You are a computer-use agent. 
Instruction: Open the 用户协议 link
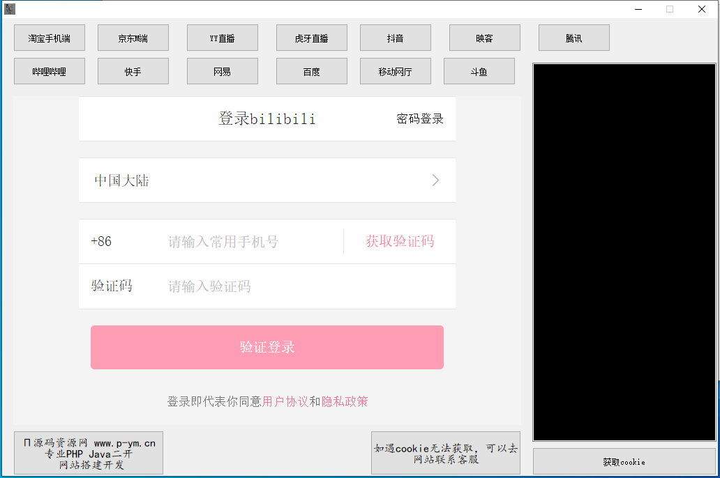285,402
